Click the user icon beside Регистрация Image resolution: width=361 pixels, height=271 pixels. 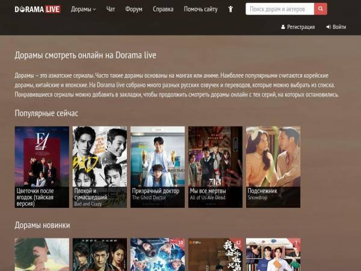pyautogui.click(x=283, y=27)
